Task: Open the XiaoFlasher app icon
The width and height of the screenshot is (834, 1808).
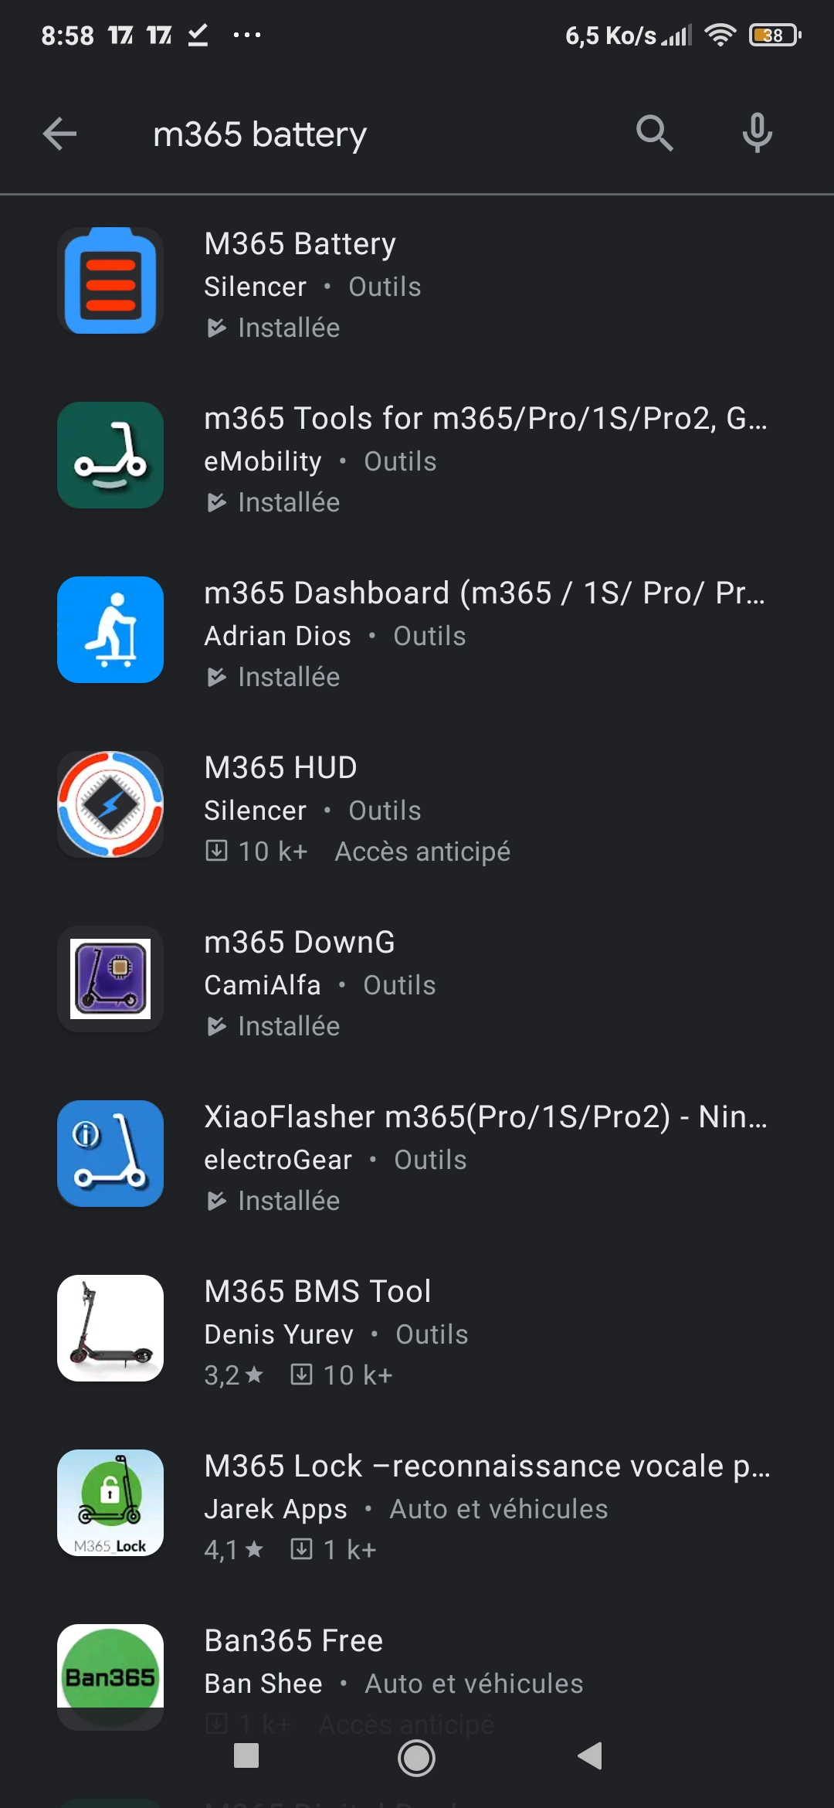Action: (x=110, y=1154)
